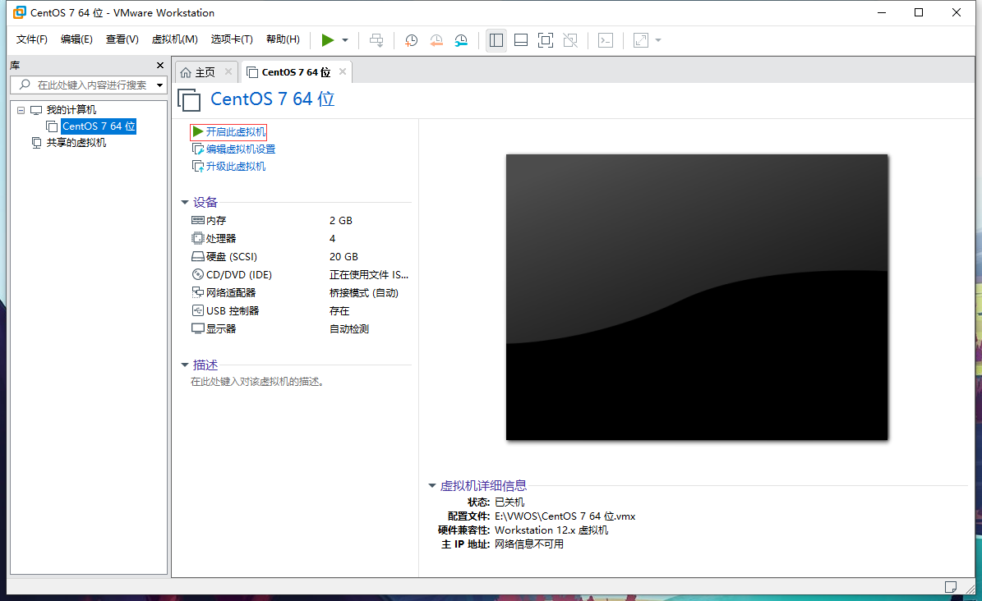Close the CentOS 7 64 位 tab

[x=343, y=71]
